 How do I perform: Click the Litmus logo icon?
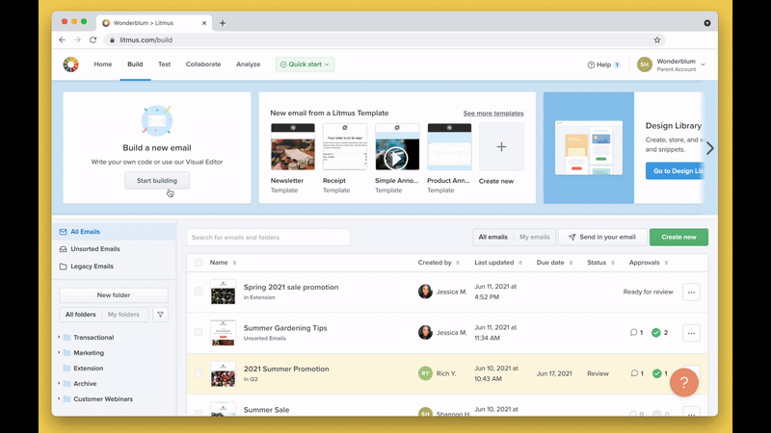(x=70, y=64)
